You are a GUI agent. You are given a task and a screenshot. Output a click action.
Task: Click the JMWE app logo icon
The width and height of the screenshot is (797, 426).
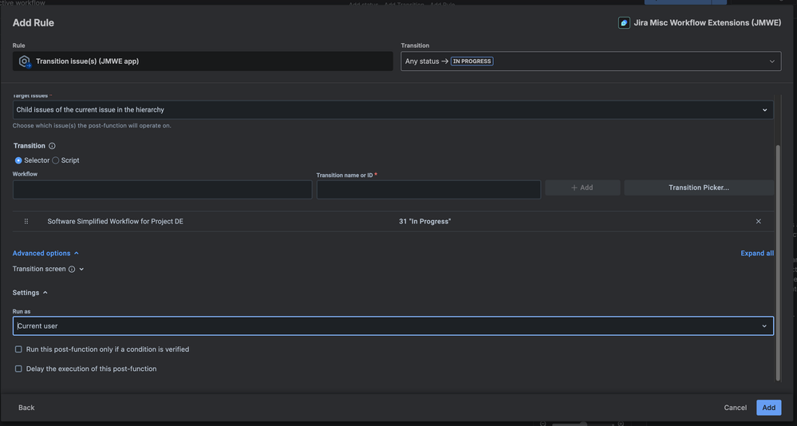(624, 23)
